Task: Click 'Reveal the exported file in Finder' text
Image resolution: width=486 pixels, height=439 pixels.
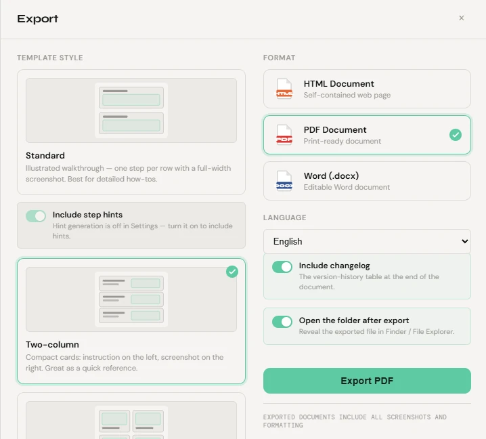Action: pos(376,332)
